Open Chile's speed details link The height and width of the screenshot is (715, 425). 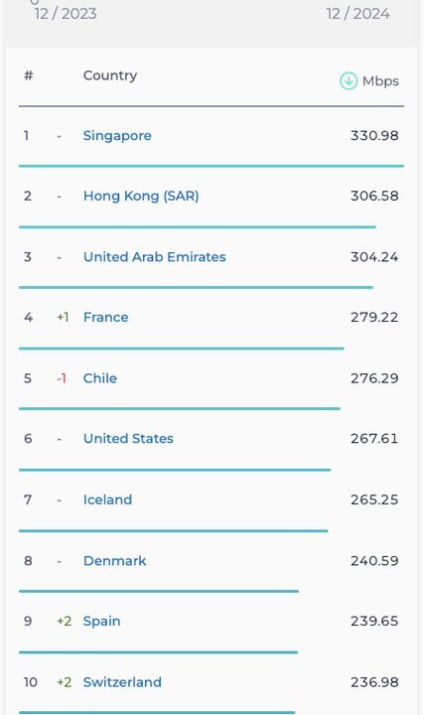pyautogui.click(x=100, y=378)
